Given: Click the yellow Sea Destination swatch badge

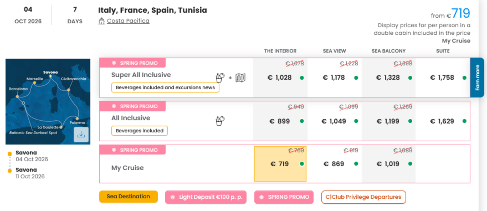Looking at the screenshot, I should click(x=128, y=196).
